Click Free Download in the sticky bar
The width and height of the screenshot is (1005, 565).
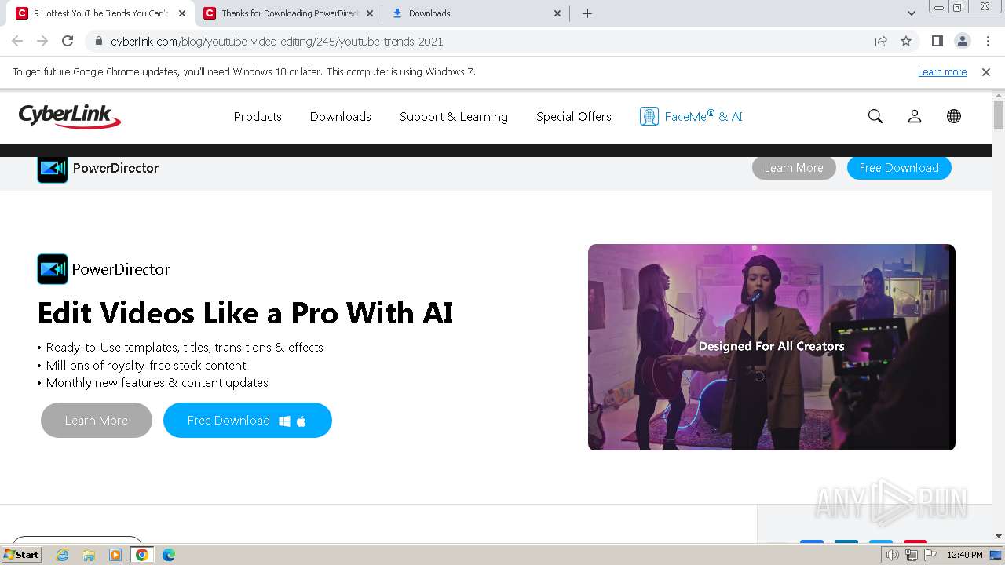(x=899, y=168)
